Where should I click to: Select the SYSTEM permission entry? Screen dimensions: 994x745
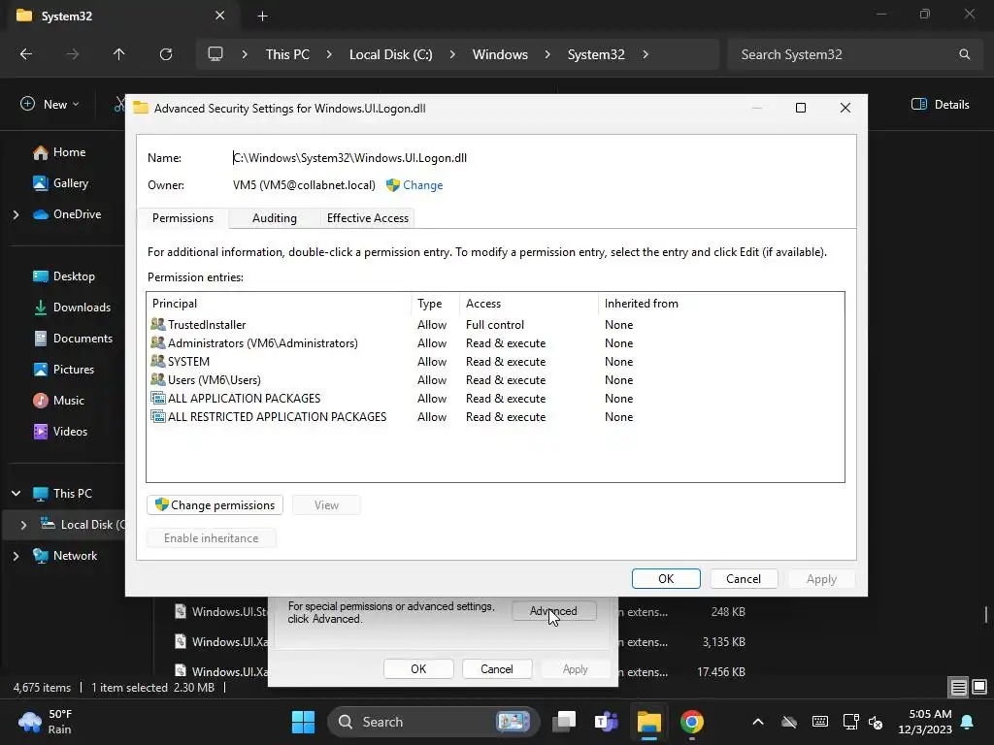pos(495,361)
